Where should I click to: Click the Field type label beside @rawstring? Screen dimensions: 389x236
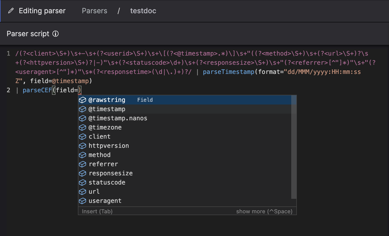145,100
